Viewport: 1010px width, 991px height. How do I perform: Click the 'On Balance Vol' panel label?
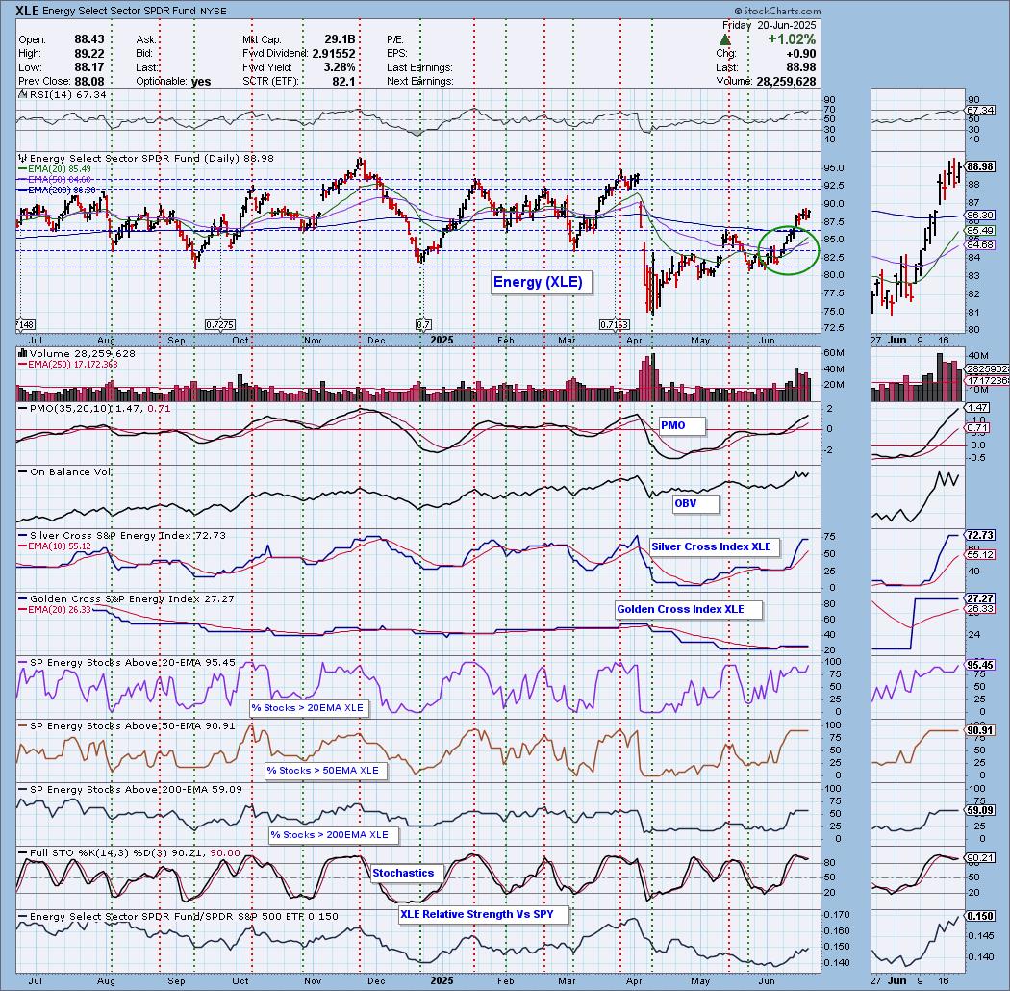[65, 471]
